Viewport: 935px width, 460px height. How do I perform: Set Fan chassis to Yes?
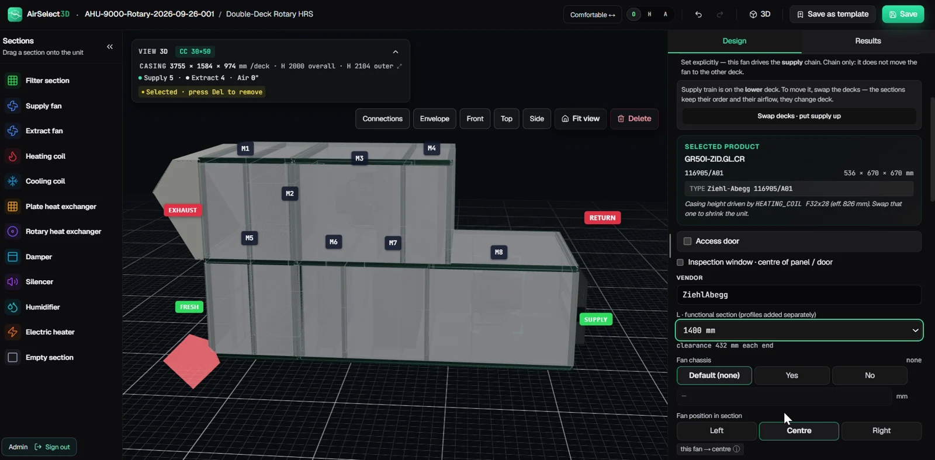pos(792,375)
